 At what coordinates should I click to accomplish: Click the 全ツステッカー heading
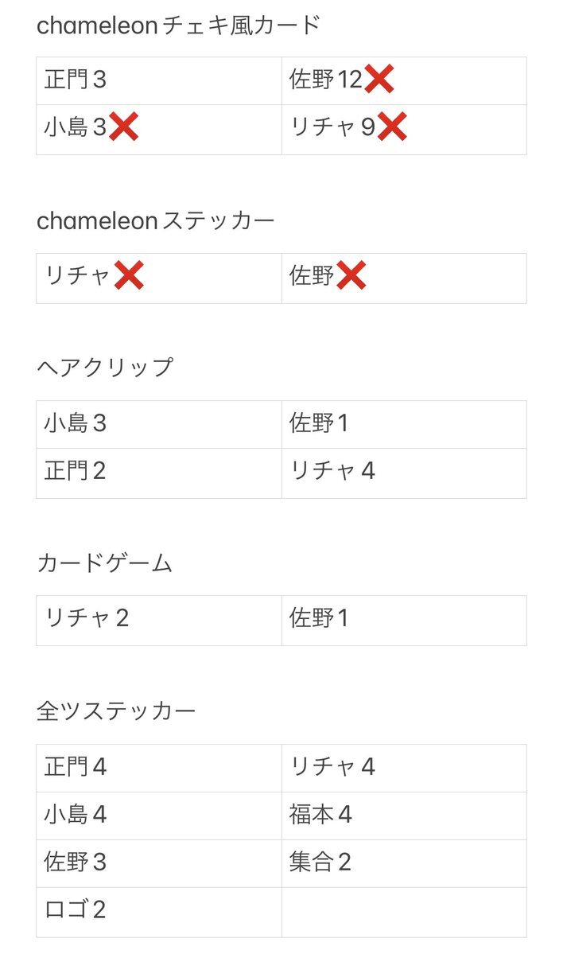click(116, 711)
